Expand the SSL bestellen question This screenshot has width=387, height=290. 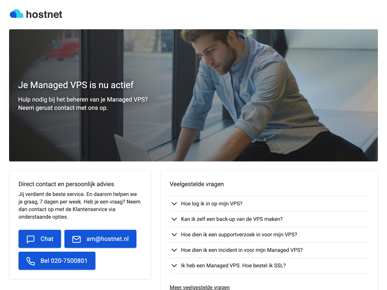233,265
